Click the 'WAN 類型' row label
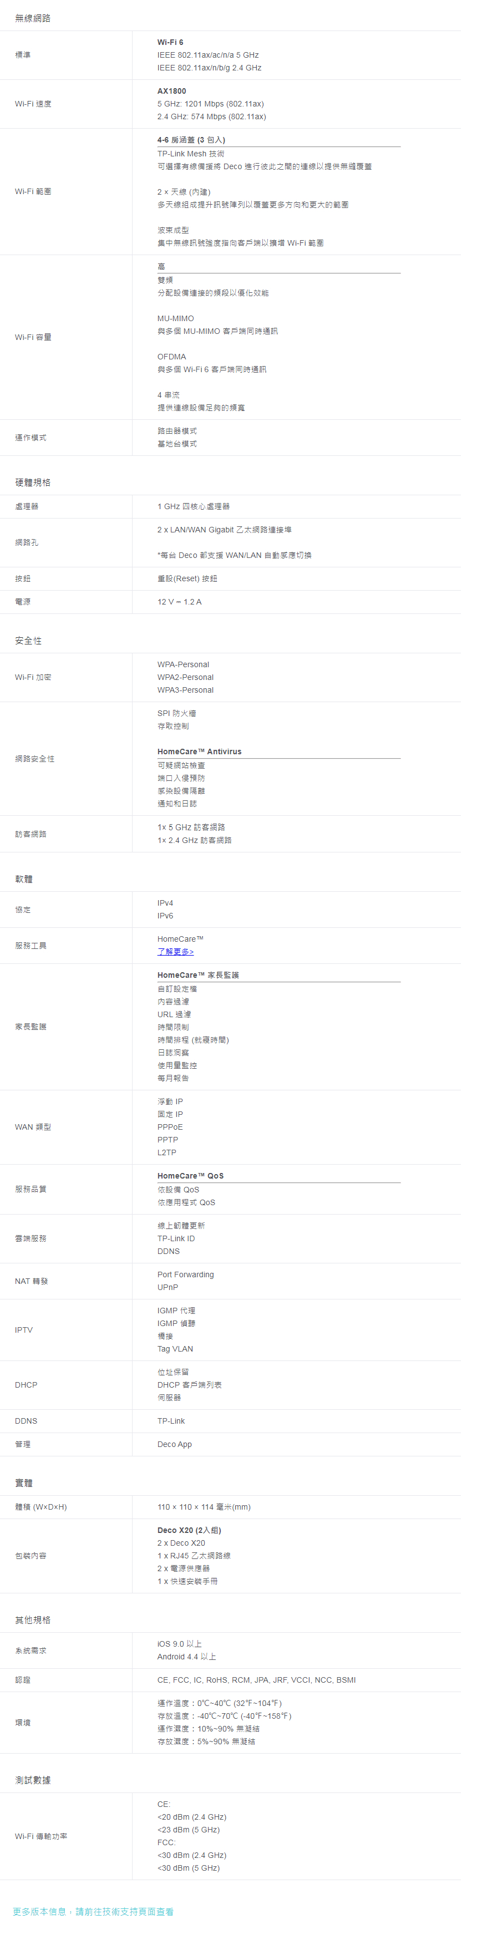 tap(33, 1127)
